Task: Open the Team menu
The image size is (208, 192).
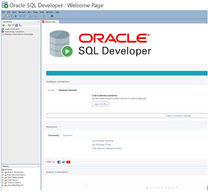Action: (35, 12)
